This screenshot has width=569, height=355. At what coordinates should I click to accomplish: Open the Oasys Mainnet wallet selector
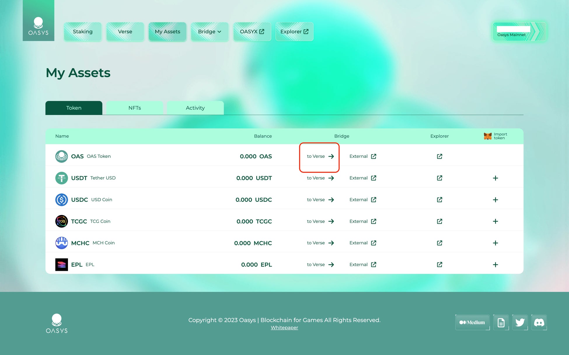[x=519, y=31]
